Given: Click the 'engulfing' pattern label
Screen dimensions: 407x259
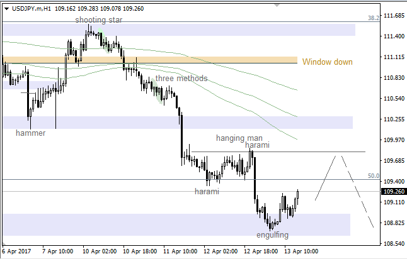Looking at the screenshot, I should 272,235.
